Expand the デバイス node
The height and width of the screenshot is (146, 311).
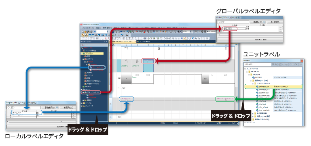point(81,103)
